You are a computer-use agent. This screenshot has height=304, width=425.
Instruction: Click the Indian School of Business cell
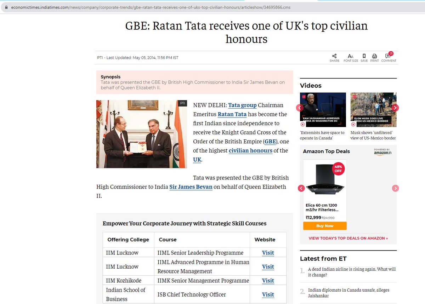point(129,294)
